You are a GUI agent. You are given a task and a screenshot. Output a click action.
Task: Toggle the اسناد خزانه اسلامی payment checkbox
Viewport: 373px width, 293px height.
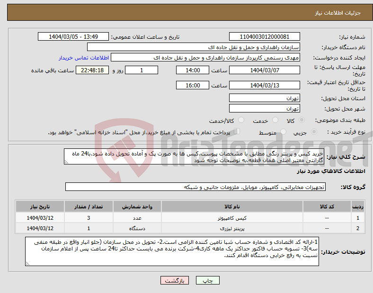coord(237,131)
